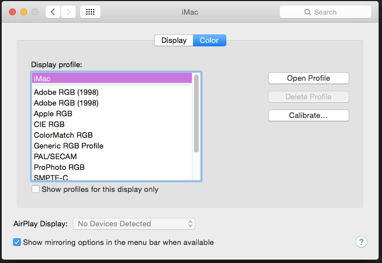Click the Calibrate... button

[x=308, y=115]
